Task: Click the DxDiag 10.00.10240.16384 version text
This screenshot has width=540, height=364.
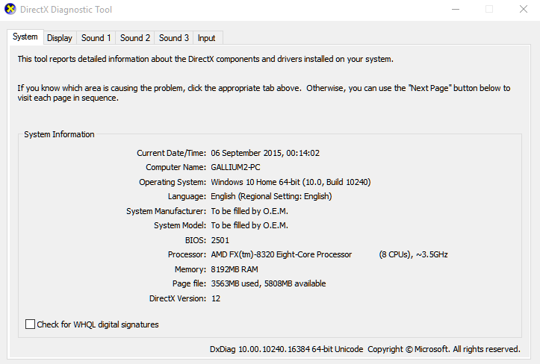Action: point(286,349)
